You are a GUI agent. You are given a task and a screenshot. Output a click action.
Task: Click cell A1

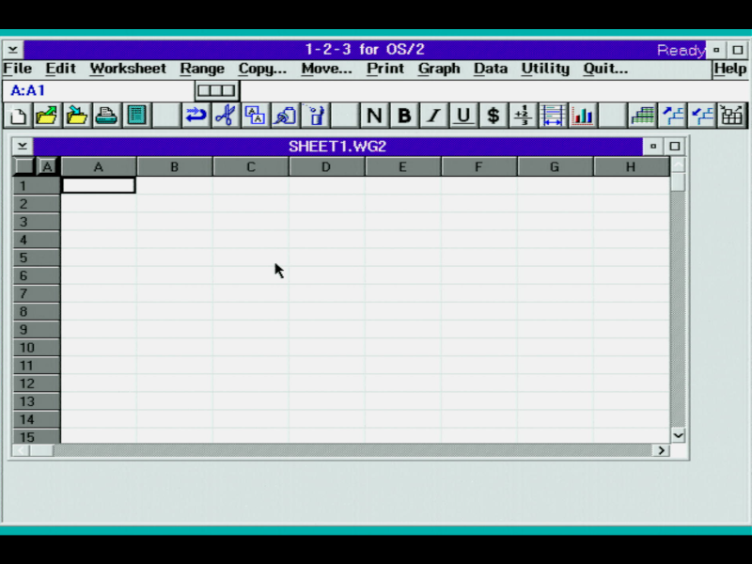99,185
